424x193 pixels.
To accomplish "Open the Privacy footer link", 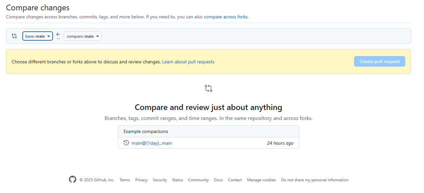I will tap(141, 180).
